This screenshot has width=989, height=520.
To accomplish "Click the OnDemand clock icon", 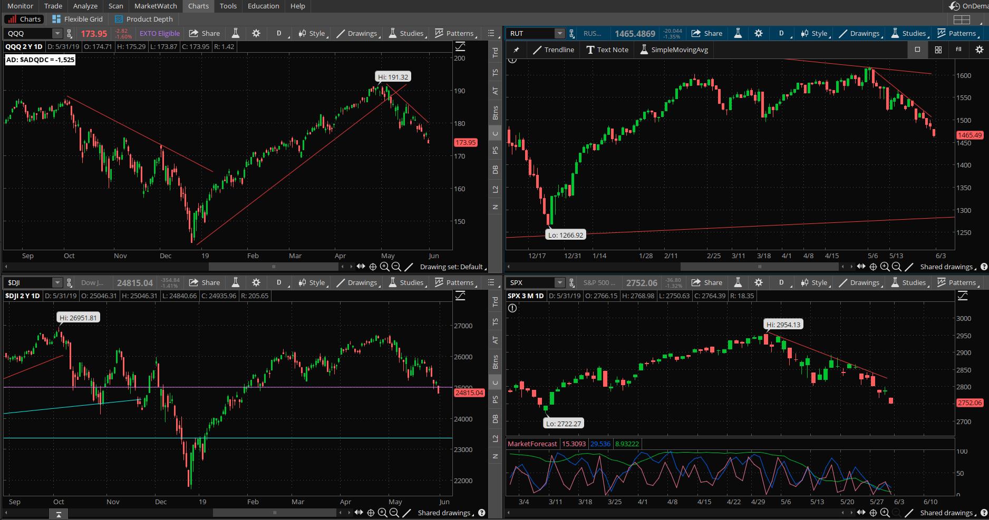I will pos(954,6).
